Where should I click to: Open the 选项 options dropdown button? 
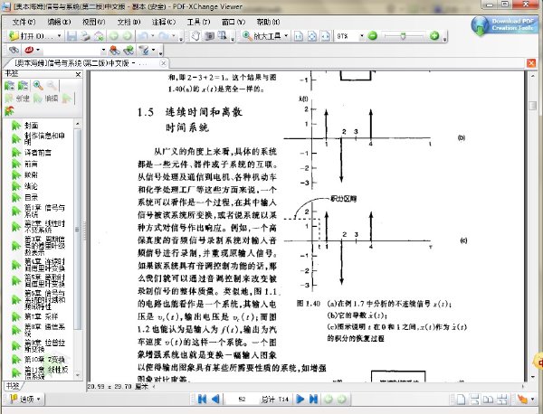(x=25, y=400)
